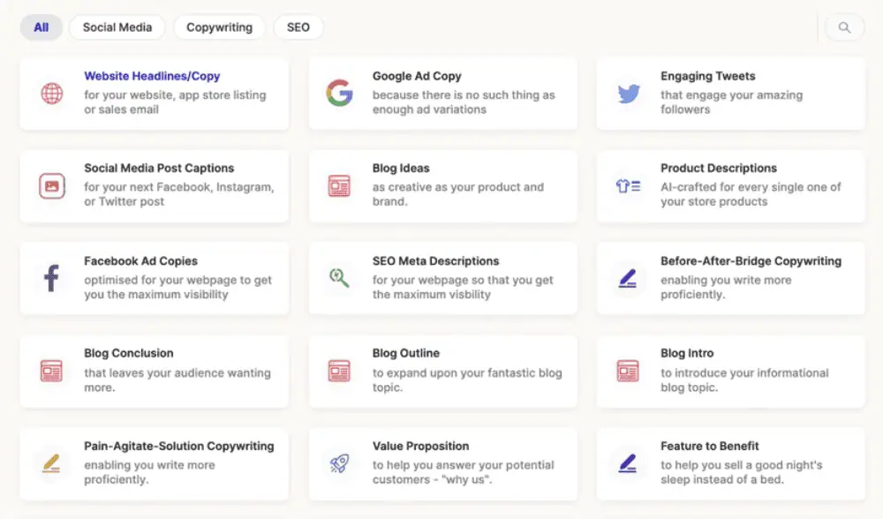
Task: Open the Website Headlines/Copy link
Action: (x=152, y=77)
